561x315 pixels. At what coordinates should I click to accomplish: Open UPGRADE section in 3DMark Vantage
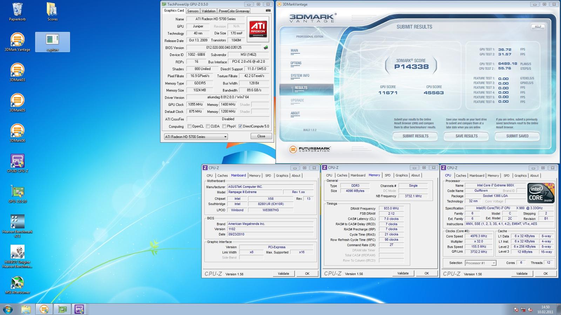coord(297,101)
